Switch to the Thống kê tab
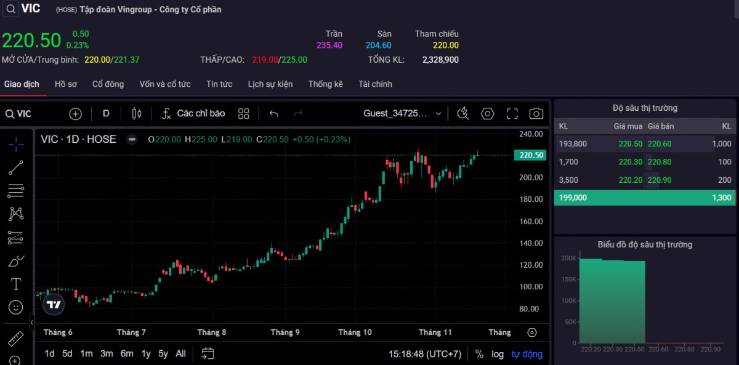Image resolution: width=739 pixels, height=365 pixels. [x=326, y=84]
